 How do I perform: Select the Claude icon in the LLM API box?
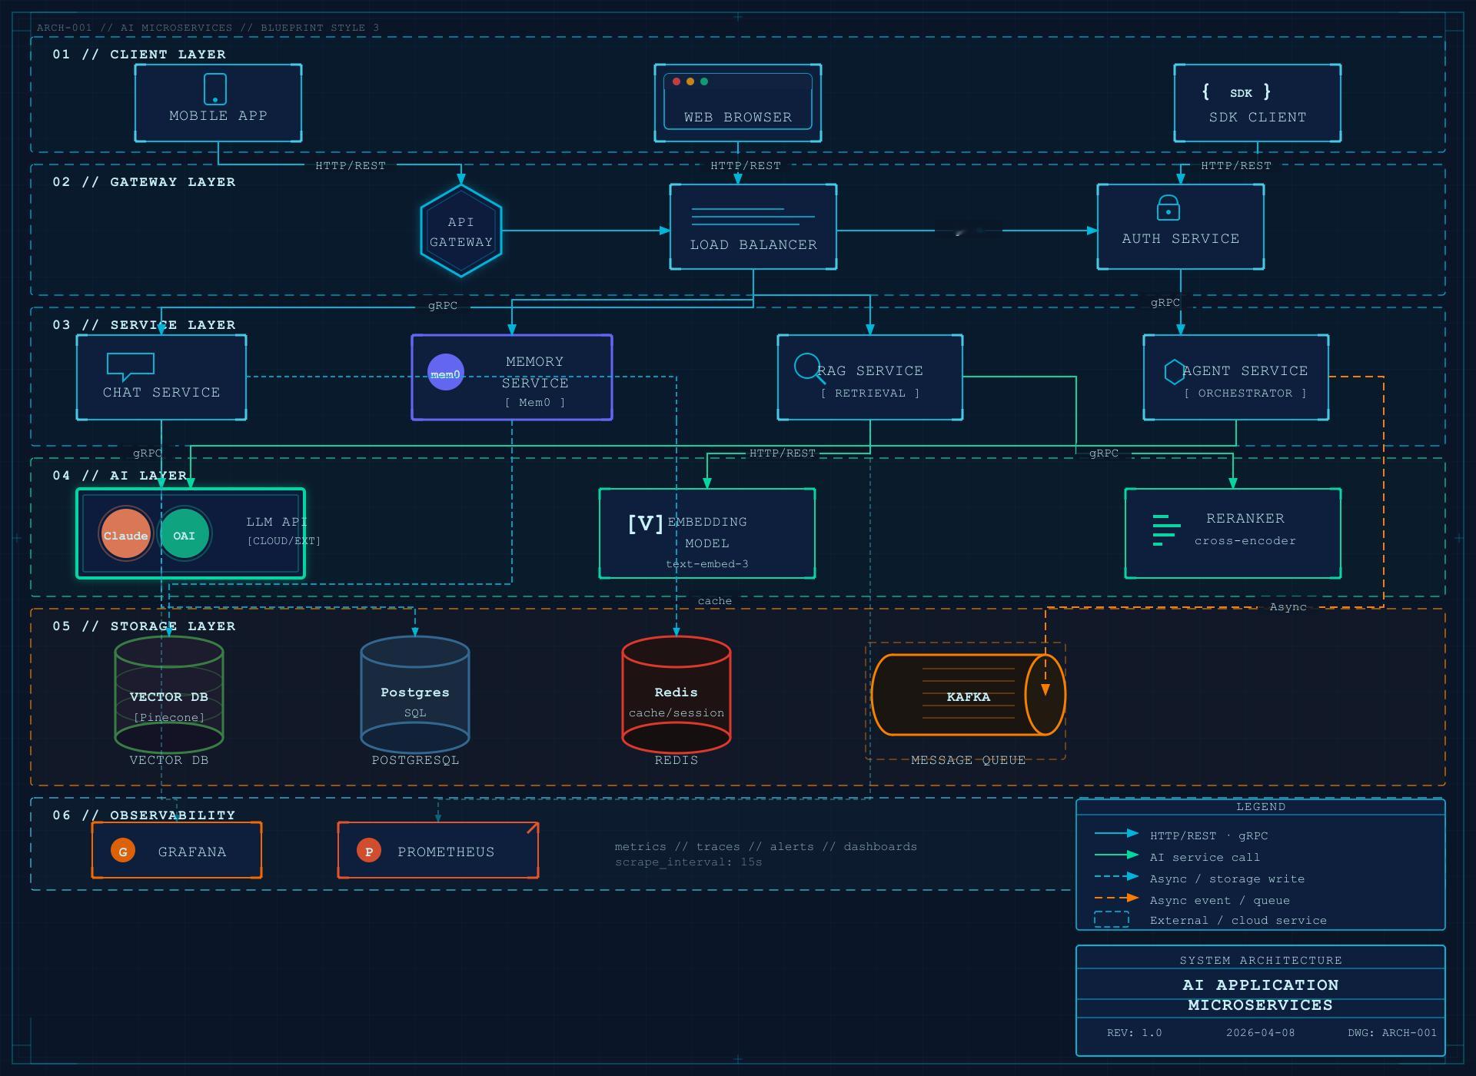pyautogui.click(x=125, y=535)
